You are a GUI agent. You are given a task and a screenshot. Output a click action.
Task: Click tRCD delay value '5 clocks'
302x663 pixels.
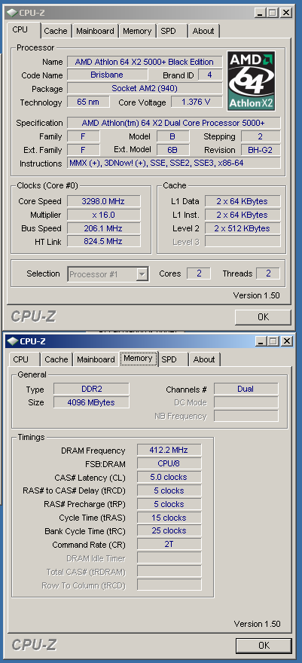169,490
